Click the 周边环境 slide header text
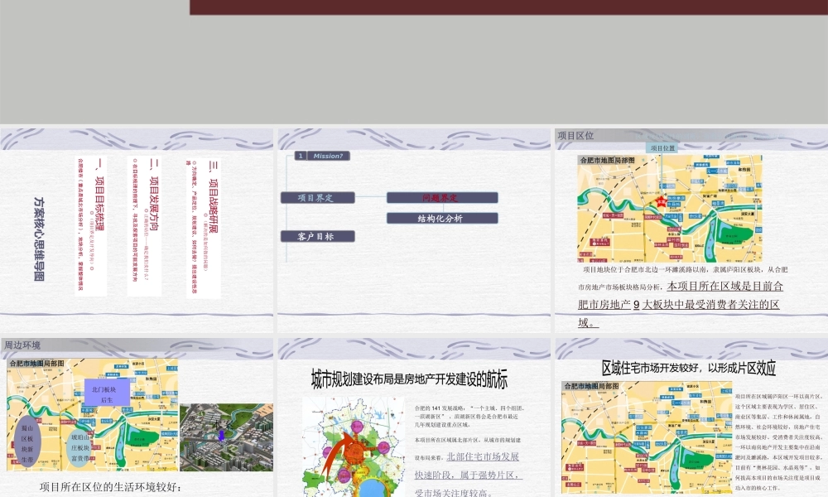The width and height of the screenshot is (828, 497). [x=22, y=345]
